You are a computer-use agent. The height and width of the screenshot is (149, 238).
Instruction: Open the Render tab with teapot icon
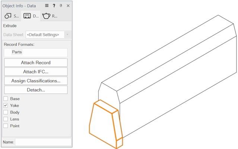coord(50,16)
